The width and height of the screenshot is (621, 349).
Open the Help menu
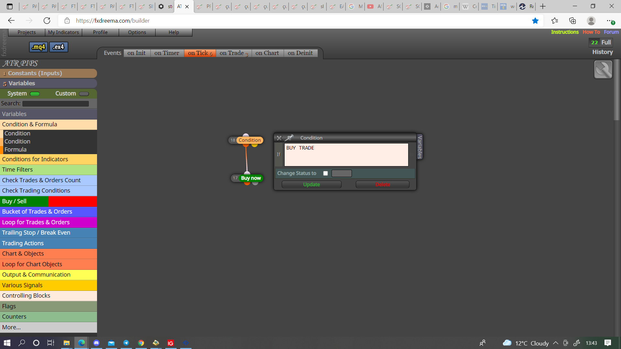coord(174,32)
